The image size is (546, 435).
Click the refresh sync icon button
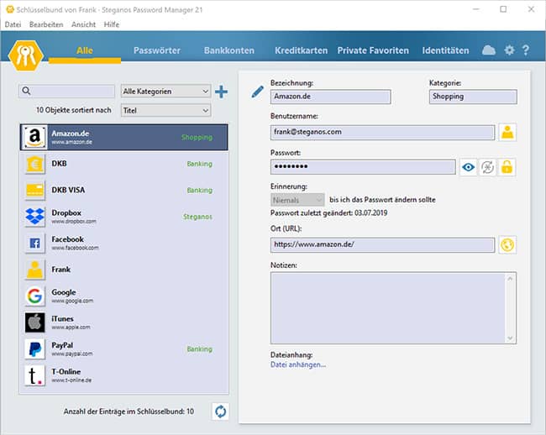(x=220, y=411)
